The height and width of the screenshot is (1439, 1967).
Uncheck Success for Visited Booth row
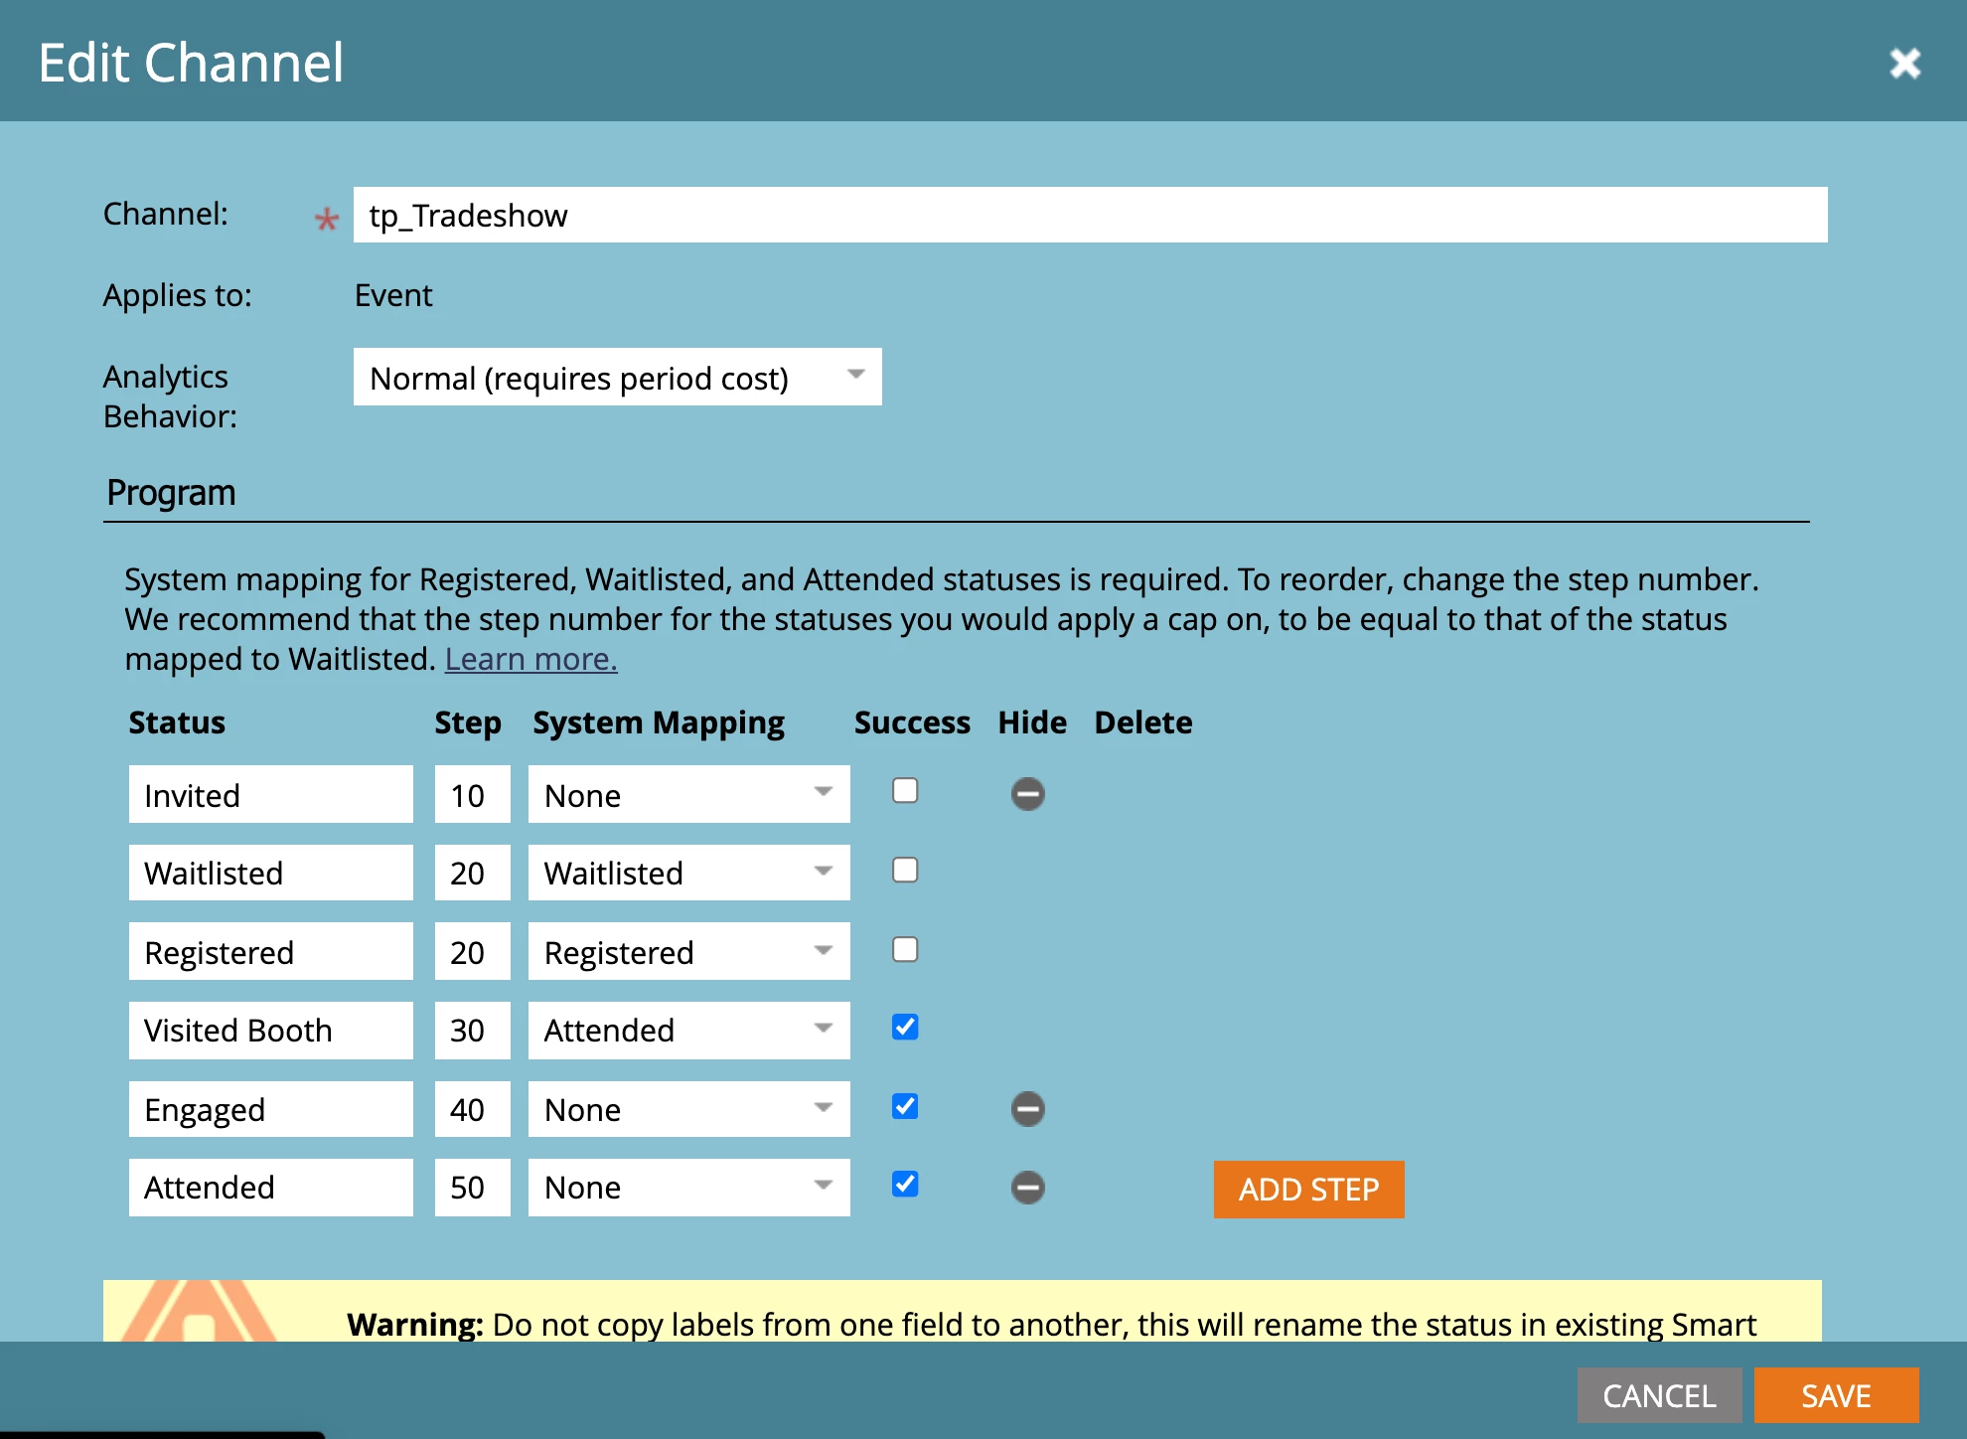pos(905,1027)
